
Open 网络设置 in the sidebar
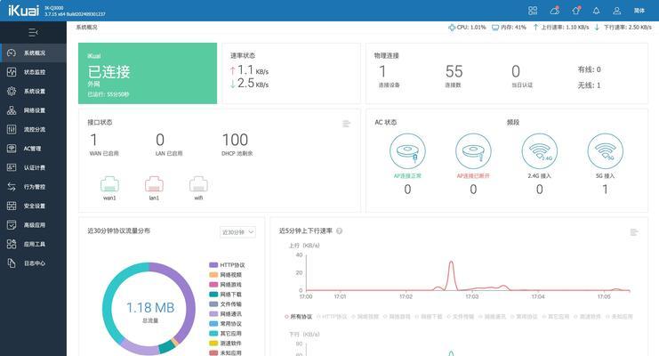pyautogui.click(x=33, y=110)
